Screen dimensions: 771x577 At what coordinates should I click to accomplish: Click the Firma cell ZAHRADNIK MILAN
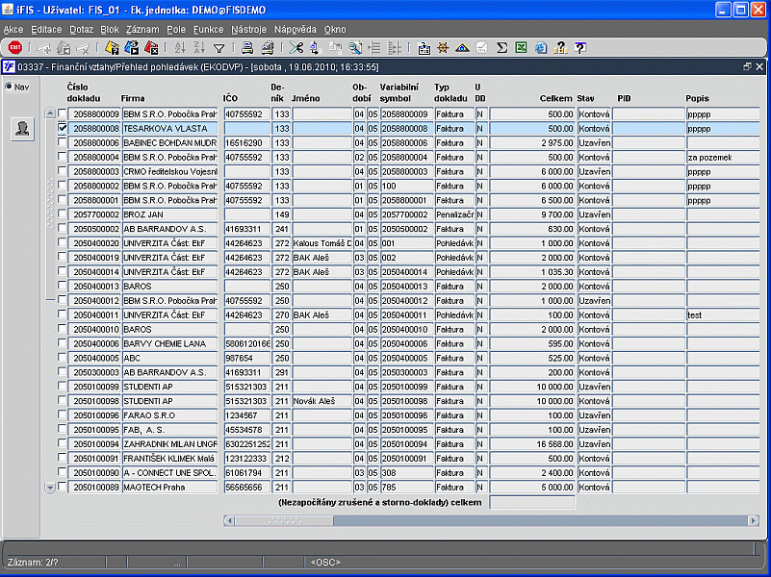(169, 444)
